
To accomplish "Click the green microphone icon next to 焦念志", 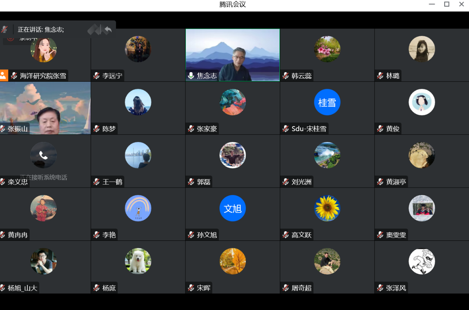I will [x=191, y=76].
